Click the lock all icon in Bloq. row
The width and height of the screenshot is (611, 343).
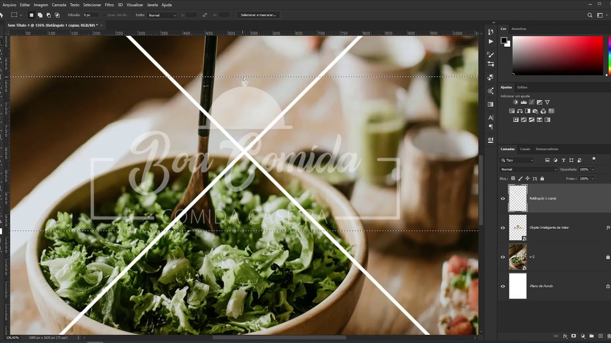point(542,179)
